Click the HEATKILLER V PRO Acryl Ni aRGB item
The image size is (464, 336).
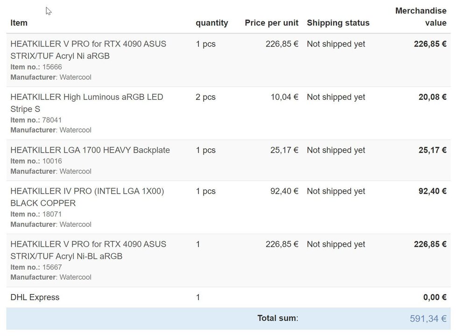pyautogui.click(x=88, y=50)
